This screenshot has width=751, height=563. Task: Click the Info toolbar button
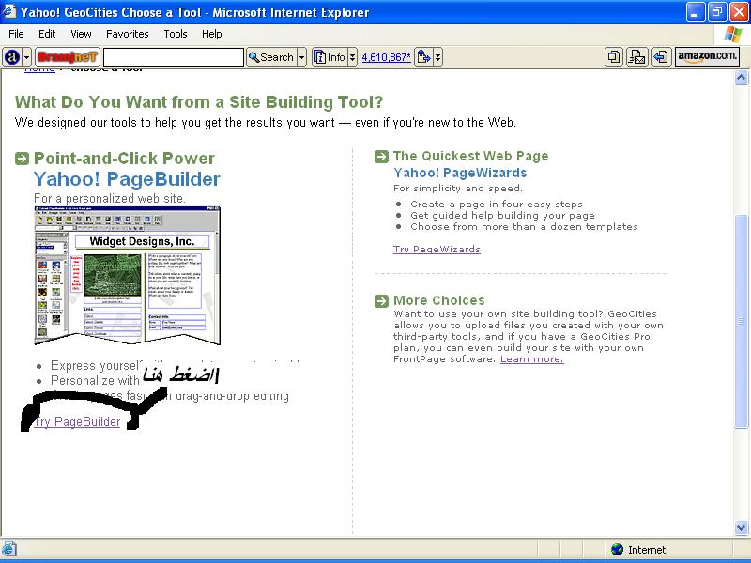(330, 57)
